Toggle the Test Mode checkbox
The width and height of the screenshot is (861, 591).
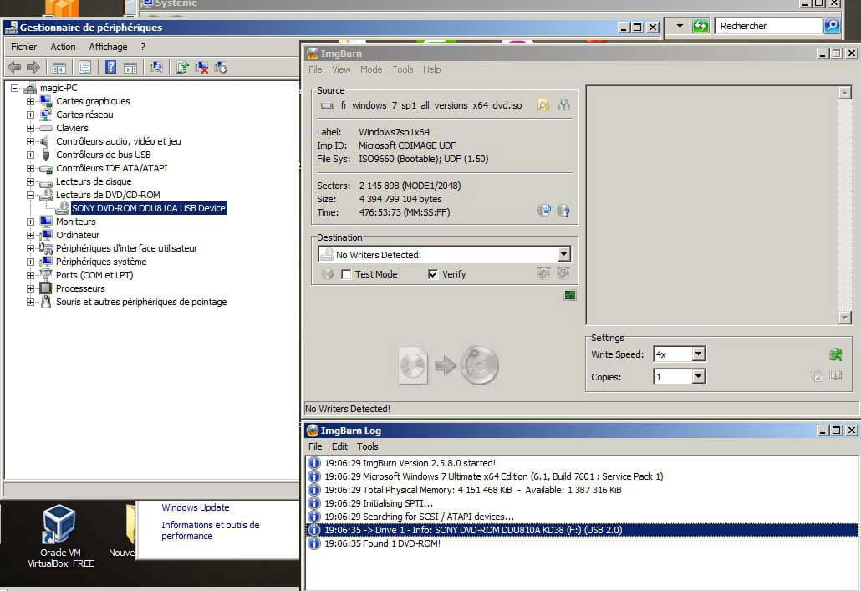(346, 274)
